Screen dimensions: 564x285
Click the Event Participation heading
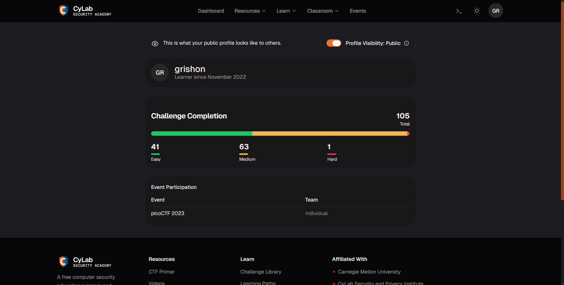click(174, 187)
